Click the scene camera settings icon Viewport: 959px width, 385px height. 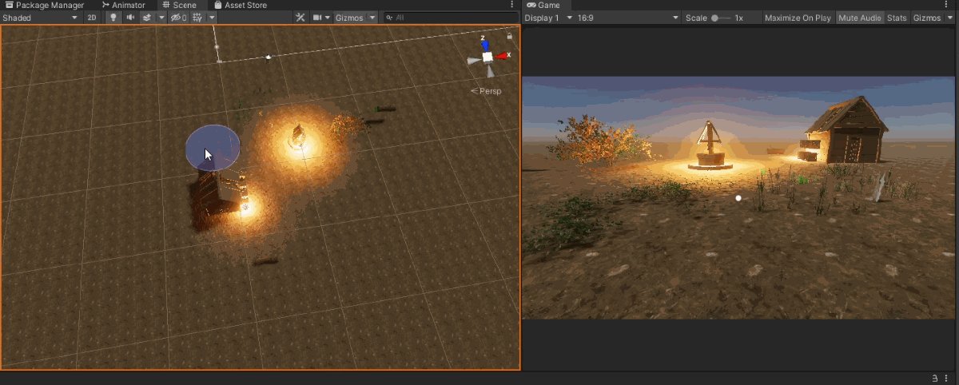317,18
